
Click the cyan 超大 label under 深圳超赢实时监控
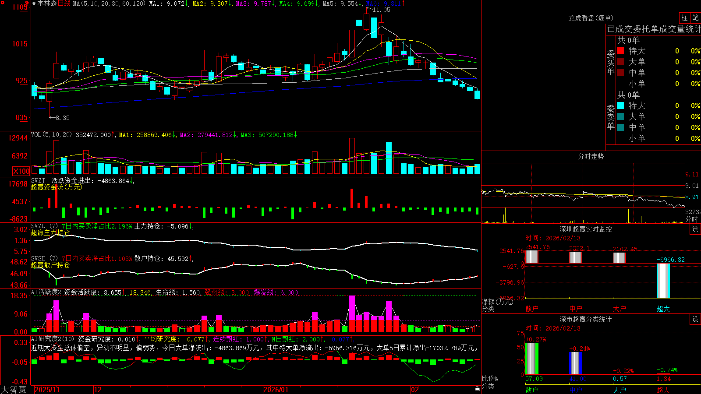coord(663,309)
